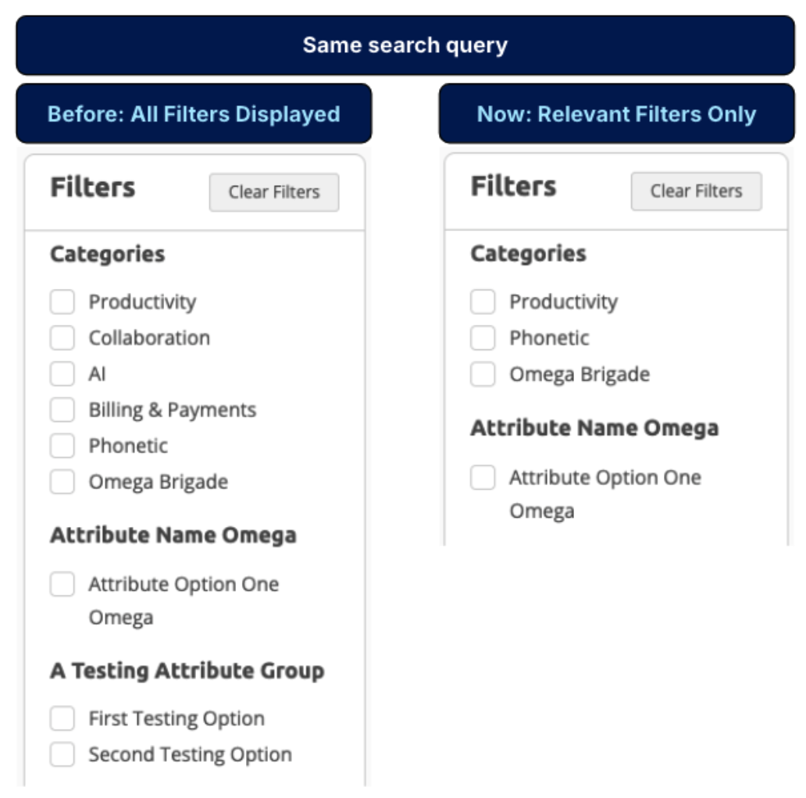
Task: Click the Same search query banner
Action: (x=405, y=45)
